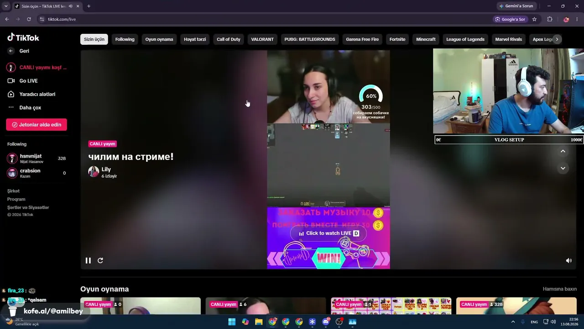
Task: Click Jetonlar əldə edin button
Action: coord(36,125)
